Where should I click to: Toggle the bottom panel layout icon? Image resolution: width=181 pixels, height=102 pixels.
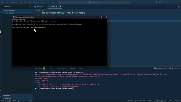(160, 2)
